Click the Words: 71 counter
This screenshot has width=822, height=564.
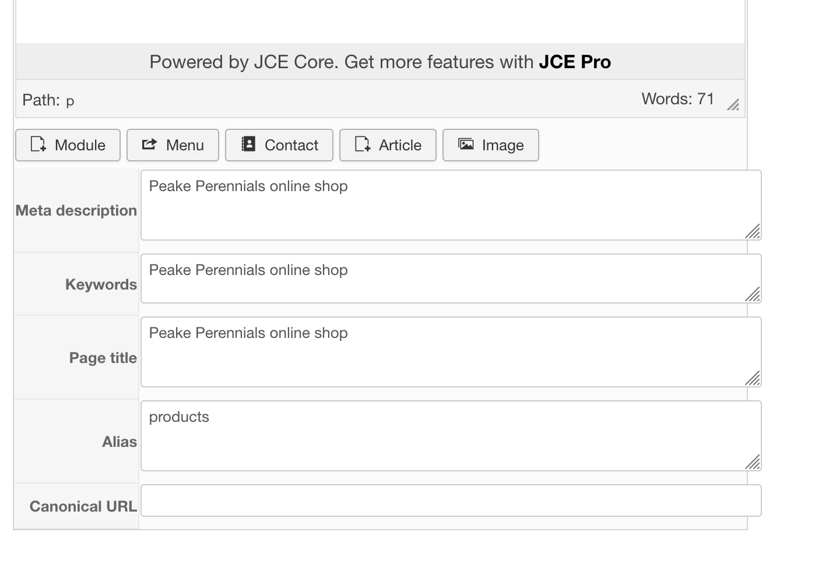[x=677, y=99]
